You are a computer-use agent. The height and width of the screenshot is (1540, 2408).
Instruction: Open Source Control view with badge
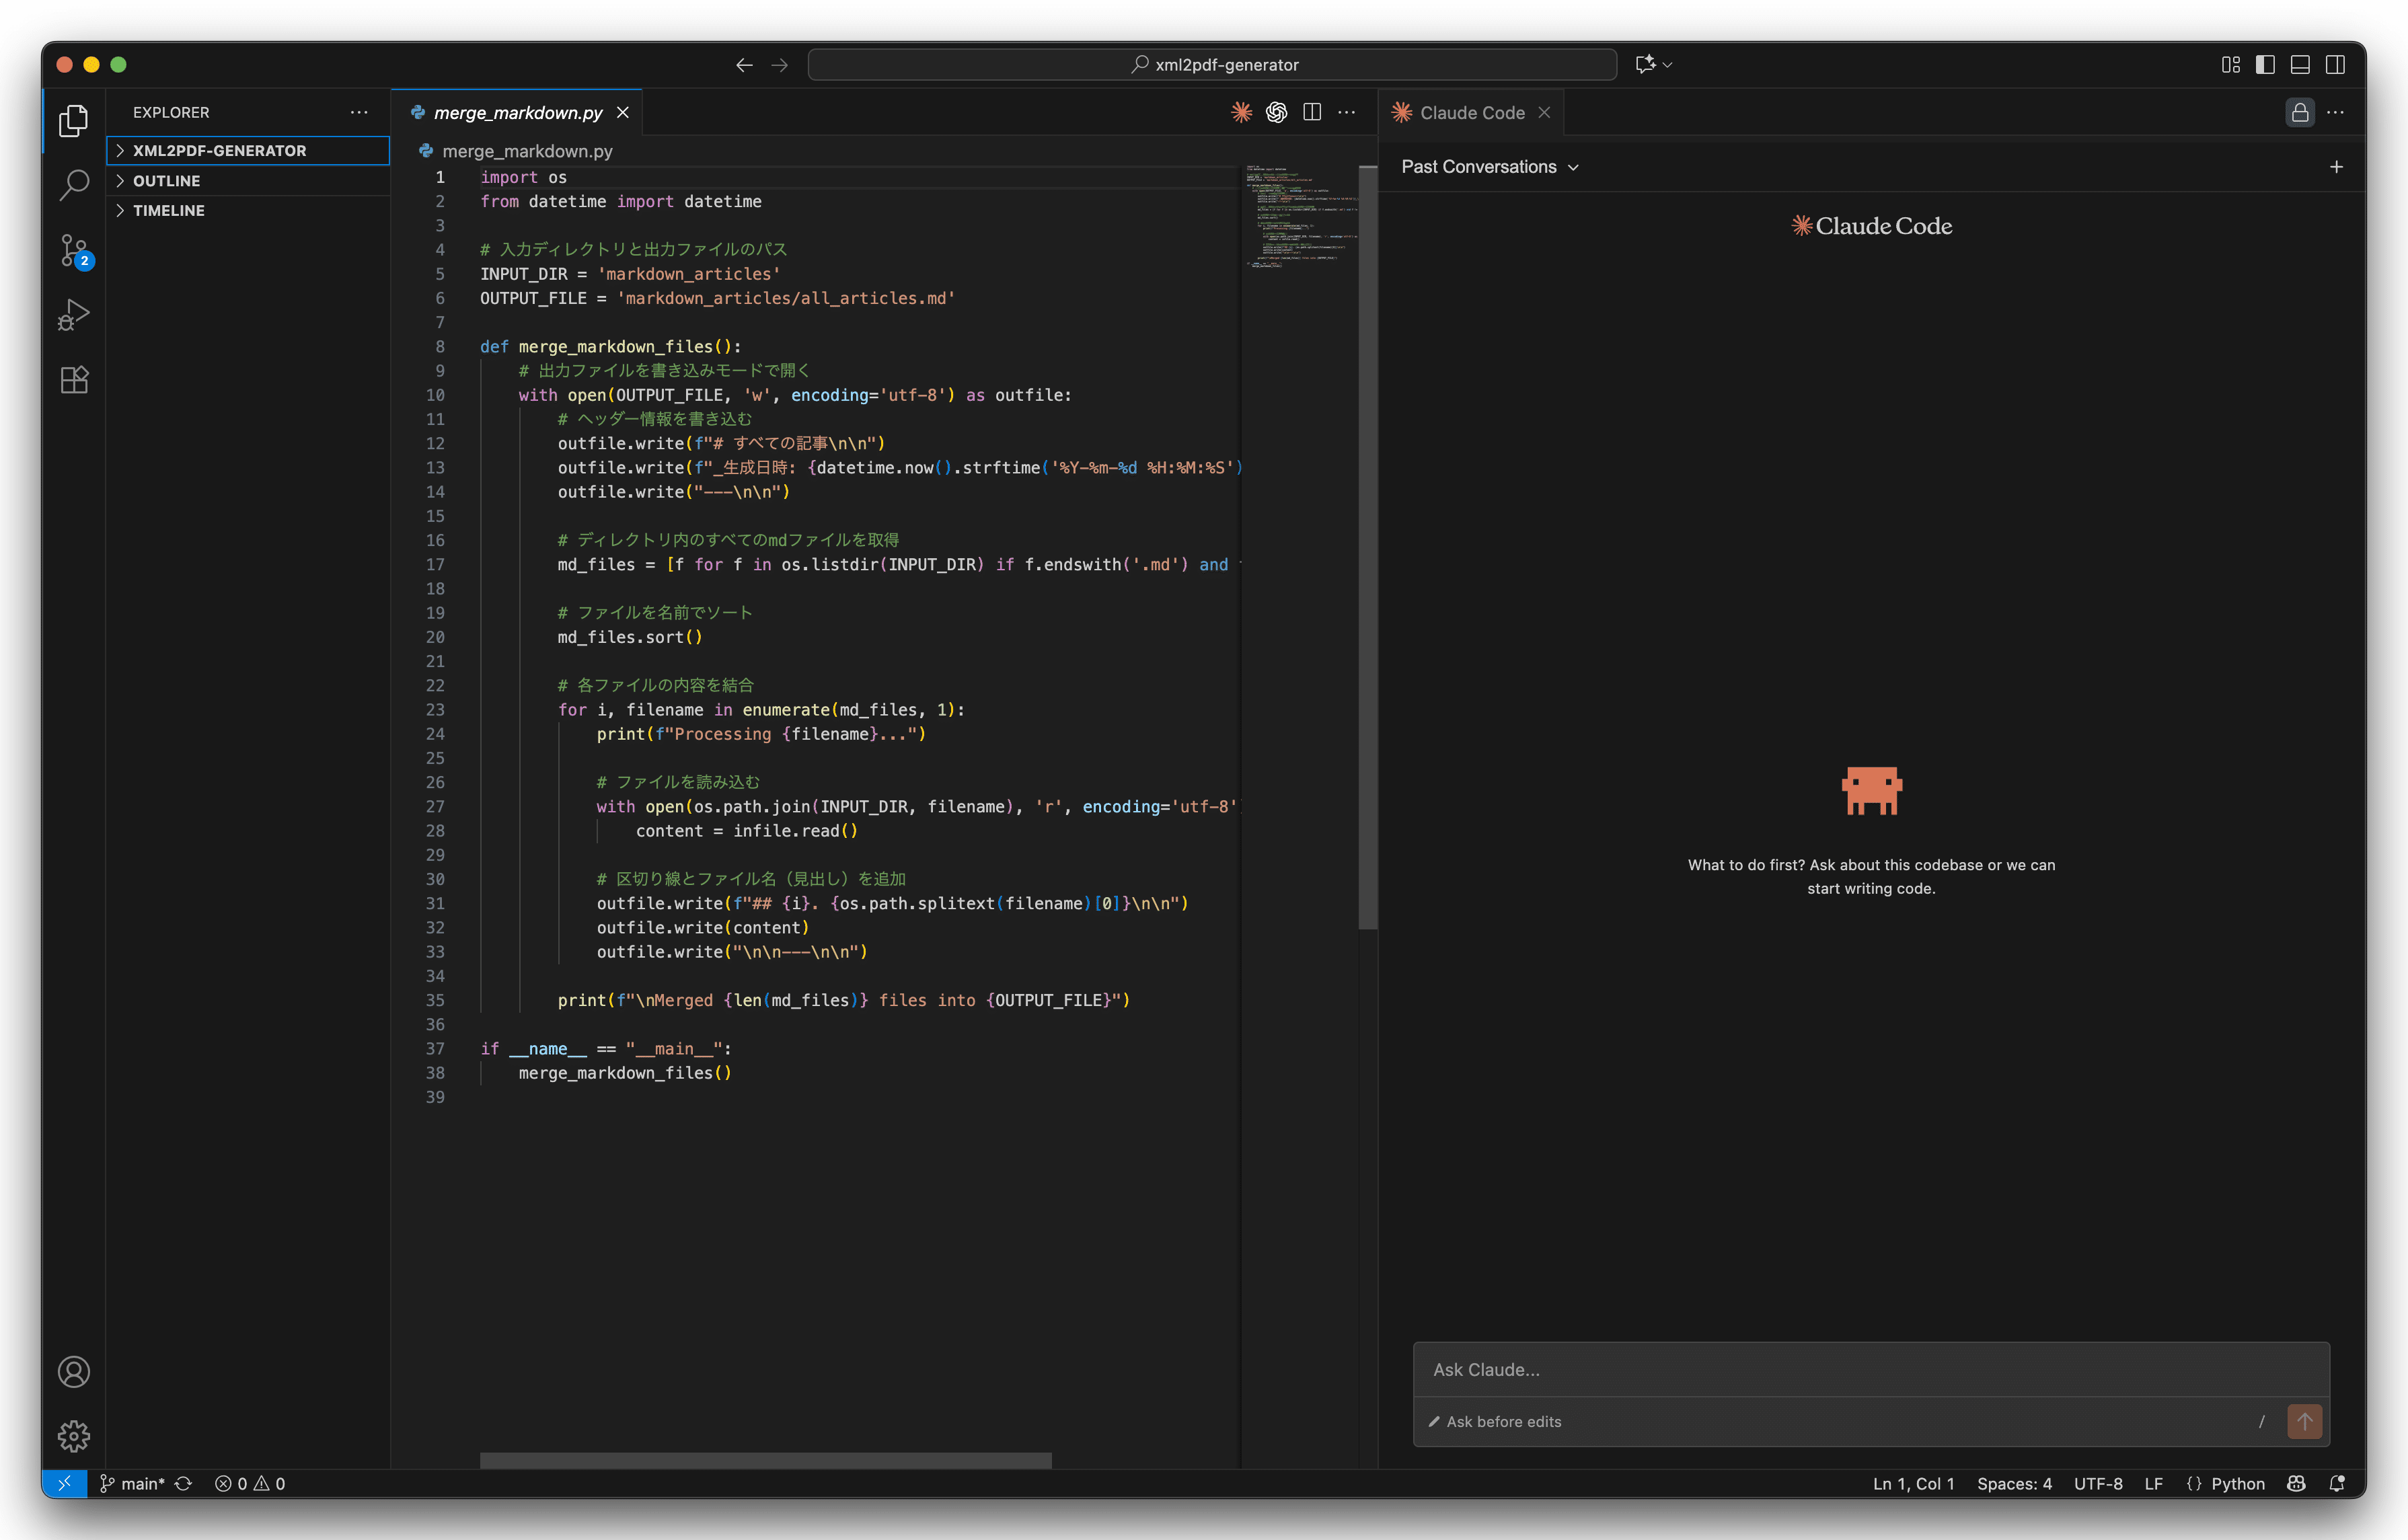74,250
